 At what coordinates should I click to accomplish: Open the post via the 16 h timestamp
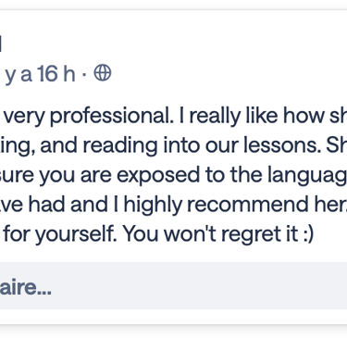click(x=38, y=74)
